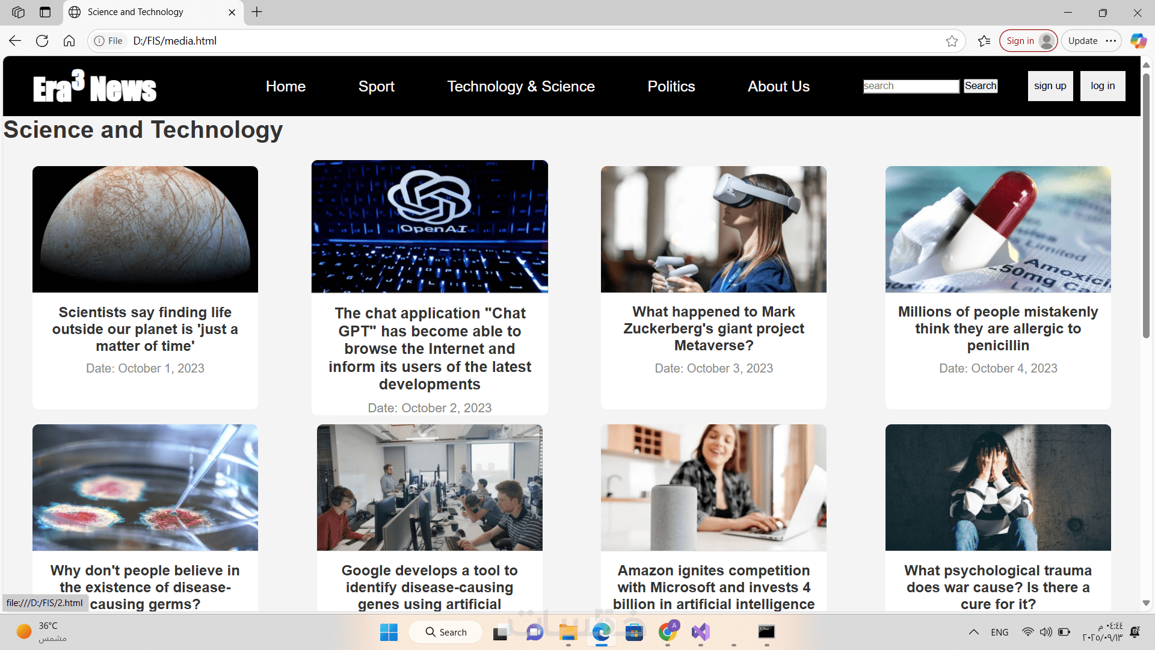Open the favorites list icon

(x=984, y=41)
